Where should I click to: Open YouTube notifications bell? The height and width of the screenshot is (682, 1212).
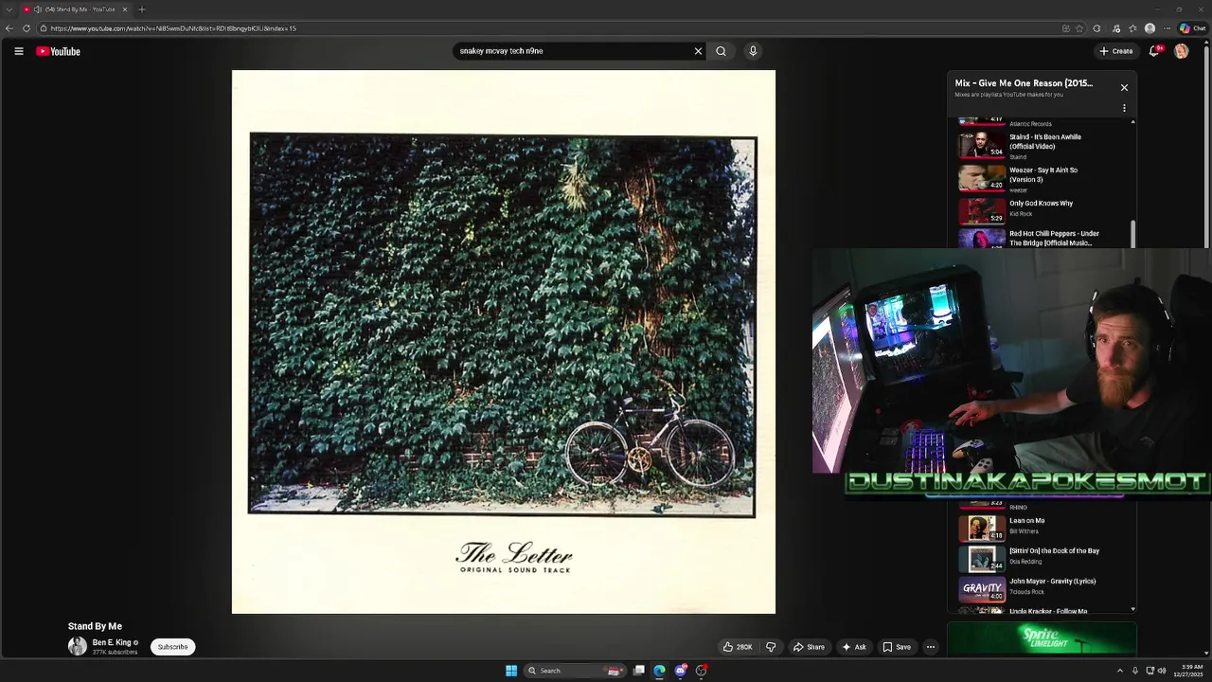click(1154, 51)
